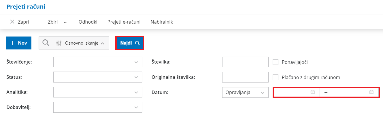Click the Originalna številka input field
The image size is (383, 115).
[245, 77]
